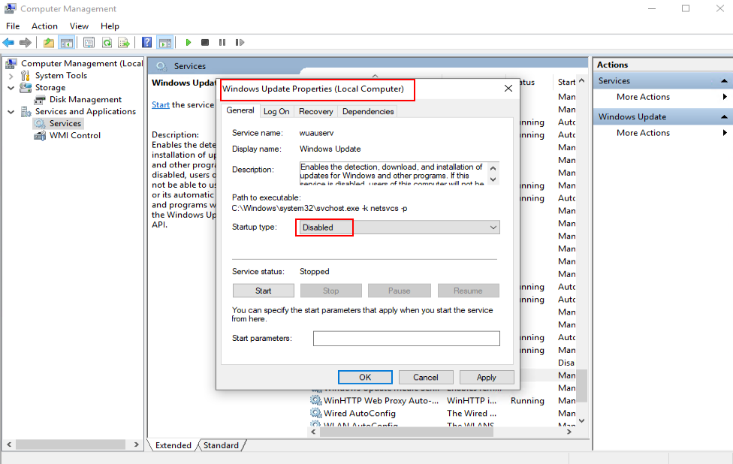Click the Start service button in dialog
This screenshot has height=464, width=733.
(263, 291)
